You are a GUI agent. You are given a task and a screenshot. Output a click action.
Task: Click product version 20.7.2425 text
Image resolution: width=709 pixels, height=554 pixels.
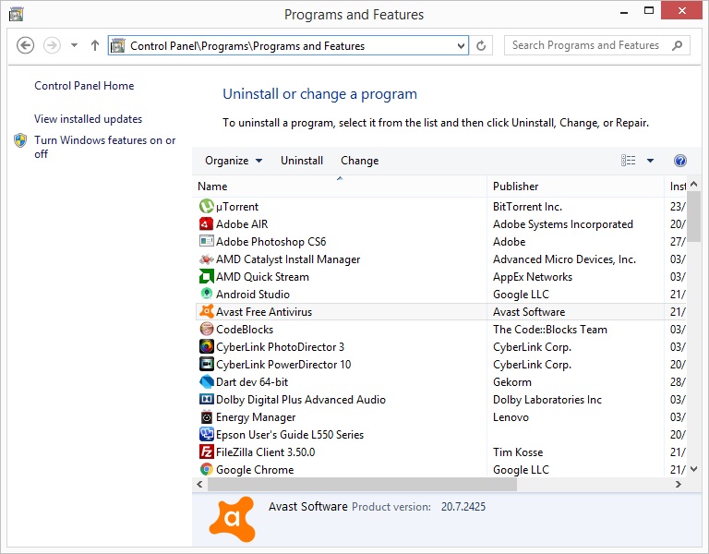click(x=463, y=507)
